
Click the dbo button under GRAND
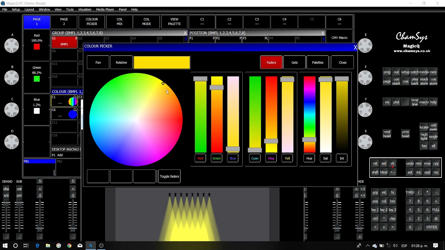[x=6, y=189]
